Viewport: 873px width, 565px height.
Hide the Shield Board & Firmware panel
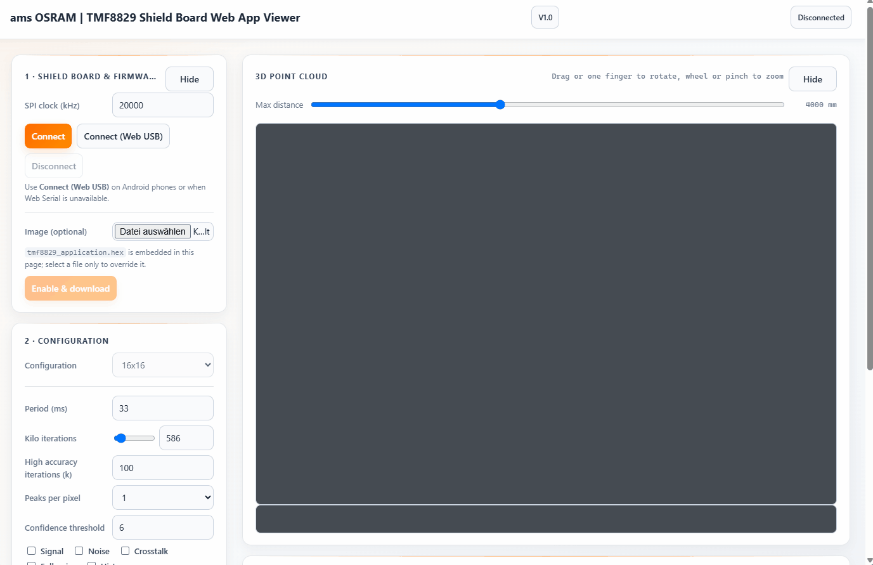pyautogui.click(x=190, y=79)
